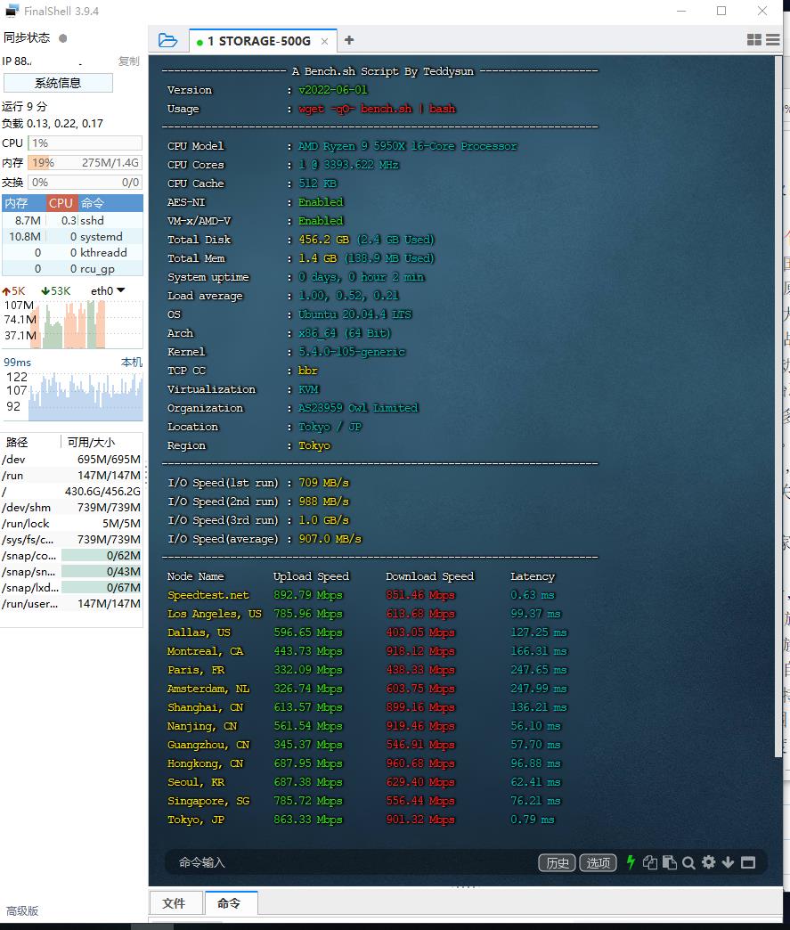Select the sshd process row

pyautogui.click(x=72, y=220)
